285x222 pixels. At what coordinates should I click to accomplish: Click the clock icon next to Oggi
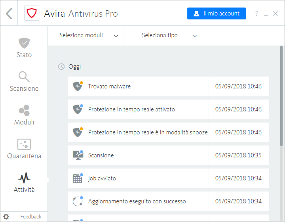[61, 67]
